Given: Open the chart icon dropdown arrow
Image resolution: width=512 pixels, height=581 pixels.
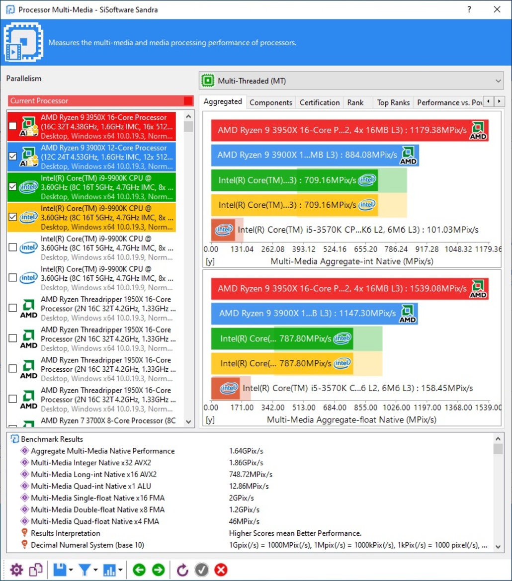Looking at the screenshot, I should (120, 570).
